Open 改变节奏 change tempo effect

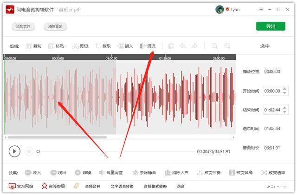(x=208, y=173)
